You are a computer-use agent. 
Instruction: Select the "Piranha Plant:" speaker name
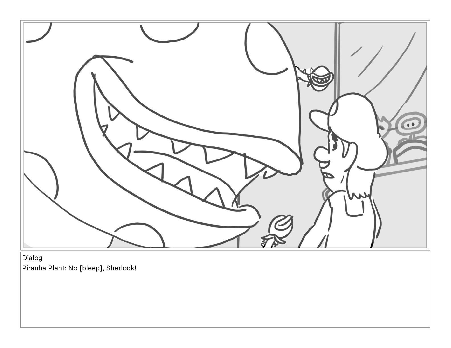44,268
